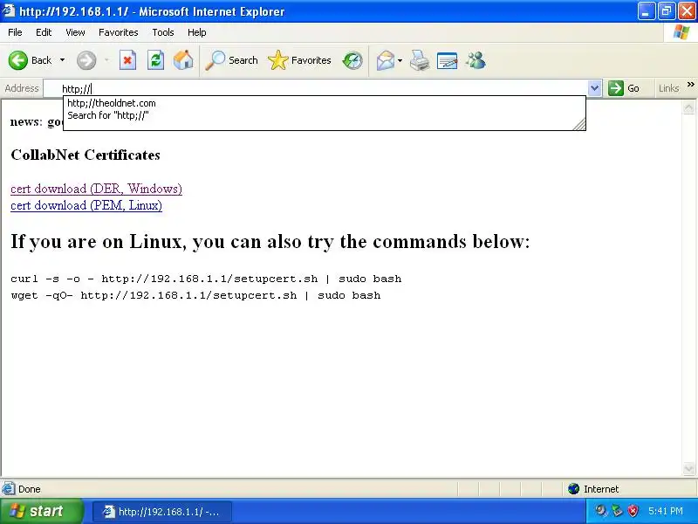Expand the Address bar dropdown arrow
The height and width of the screenshot is (524, 698).
point(594,88)
